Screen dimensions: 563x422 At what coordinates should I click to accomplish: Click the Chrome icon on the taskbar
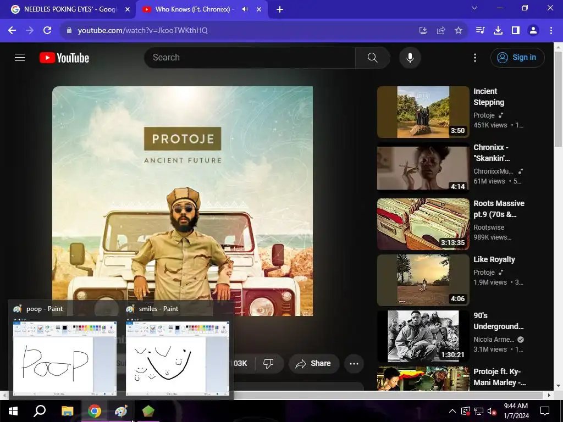[94, 411]
